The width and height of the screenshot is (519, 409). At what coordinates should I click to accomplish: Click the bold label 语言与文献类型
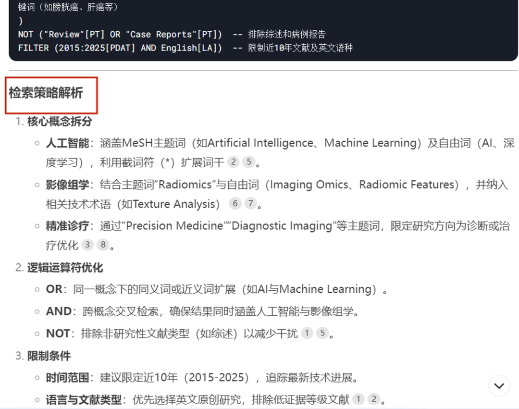[84, 400]
